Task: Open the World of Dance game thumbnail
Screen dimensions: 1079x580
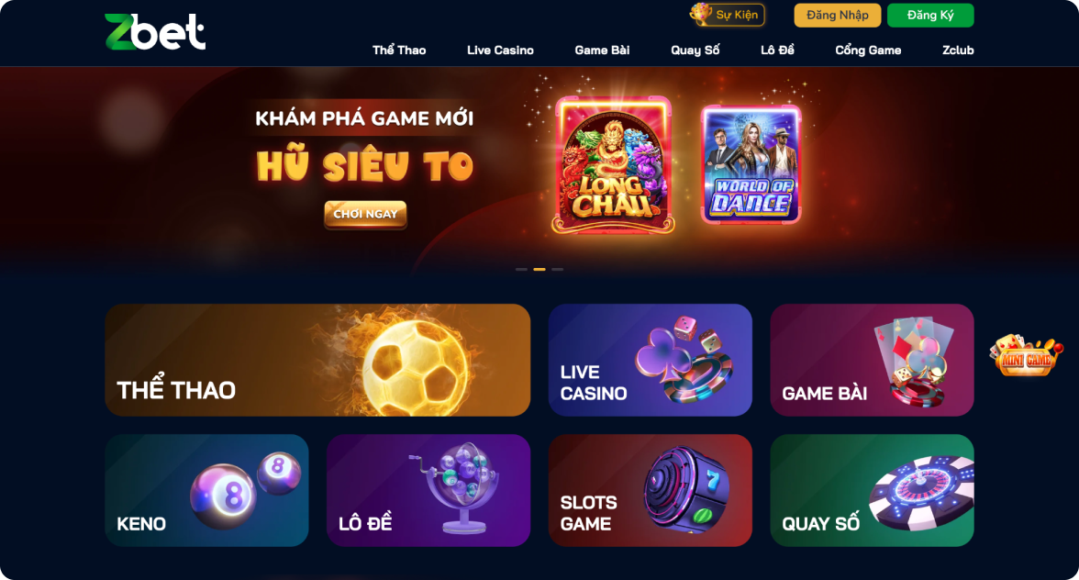Action: pos(751,163)
